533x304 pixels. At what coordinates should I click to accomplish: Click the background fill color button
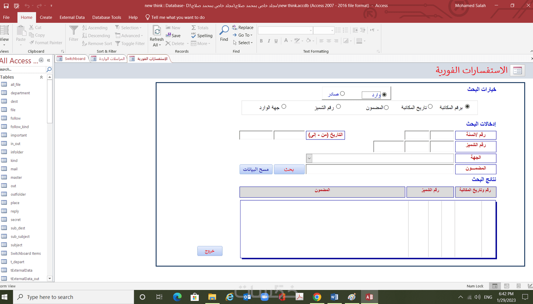tap(308, 41)
